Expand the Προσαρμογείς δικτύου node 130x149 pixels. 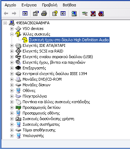pyautogui.click(x=12, y=107)
